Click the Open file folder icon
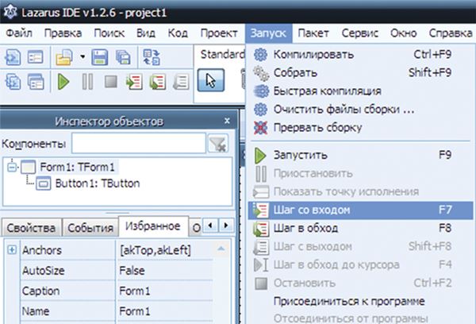Image resolution: width=476 pixels, height=324 pixels. 64,57
